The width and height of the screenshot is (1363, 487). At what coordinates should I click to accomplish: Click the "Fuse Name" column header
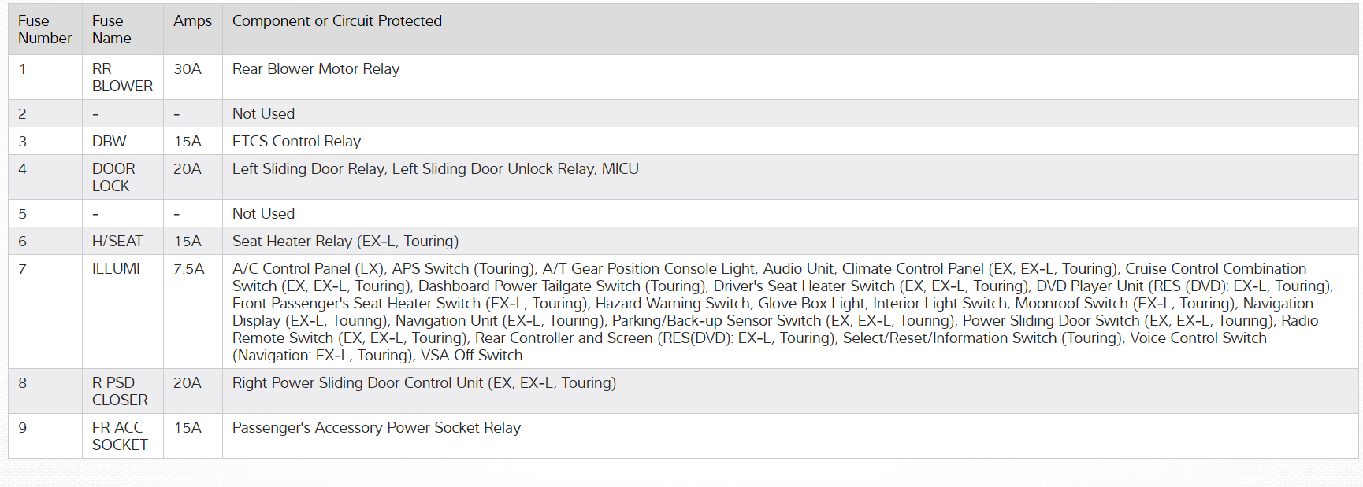[x=111, y=30]
